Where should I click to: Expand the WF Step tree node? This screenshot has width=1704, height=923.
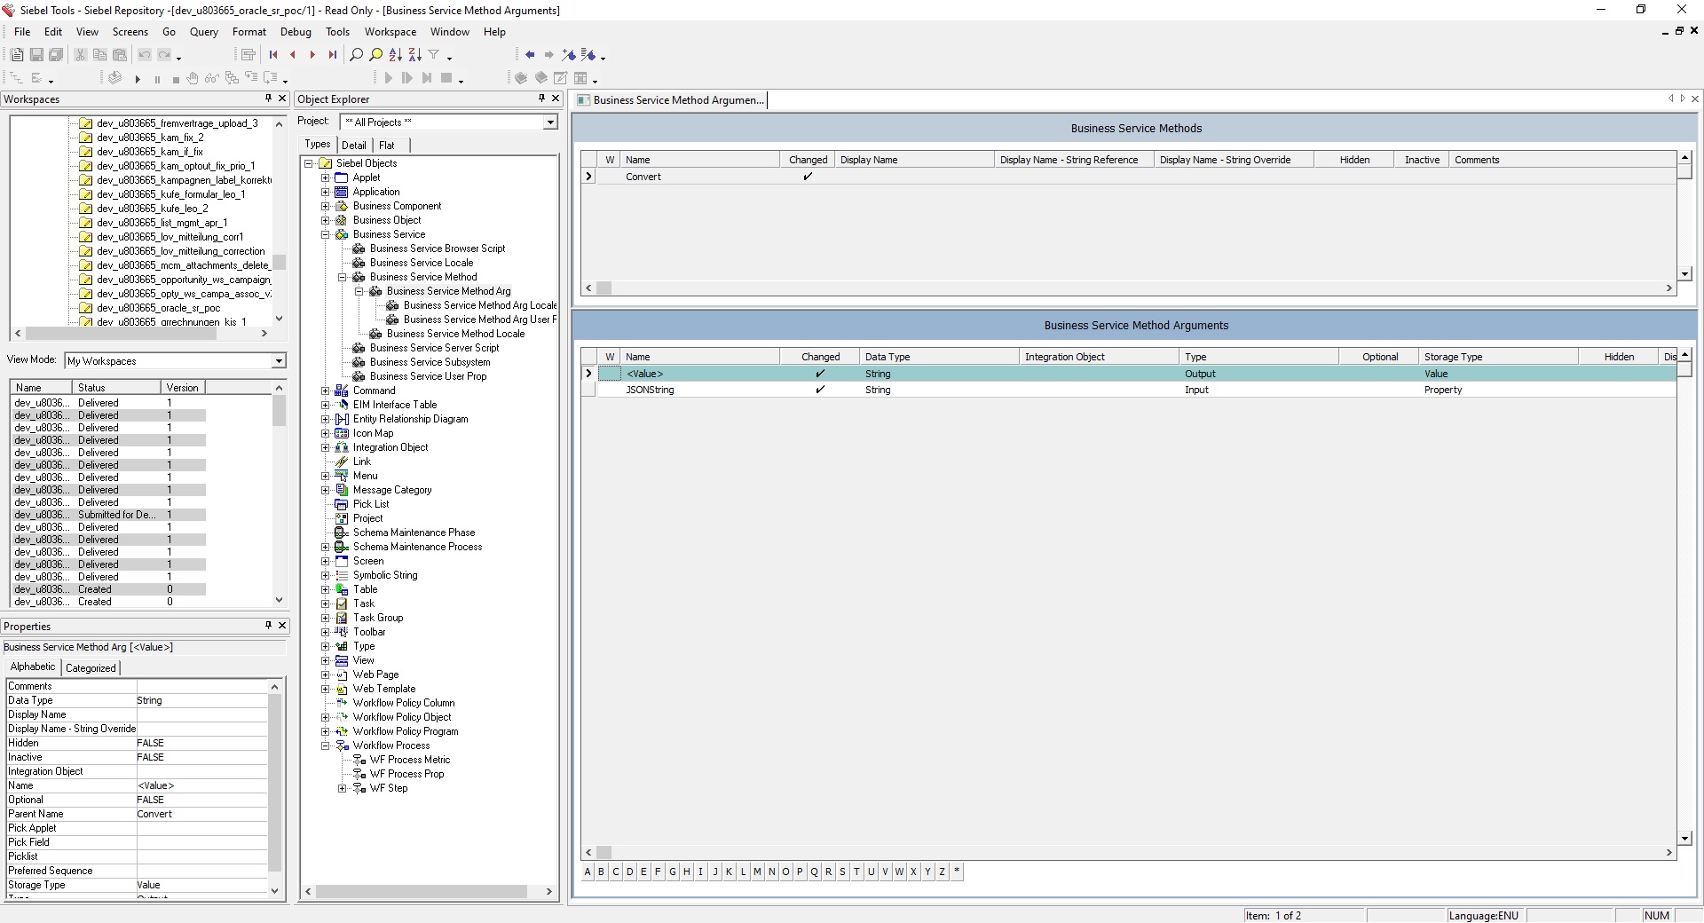coord(342,788)
